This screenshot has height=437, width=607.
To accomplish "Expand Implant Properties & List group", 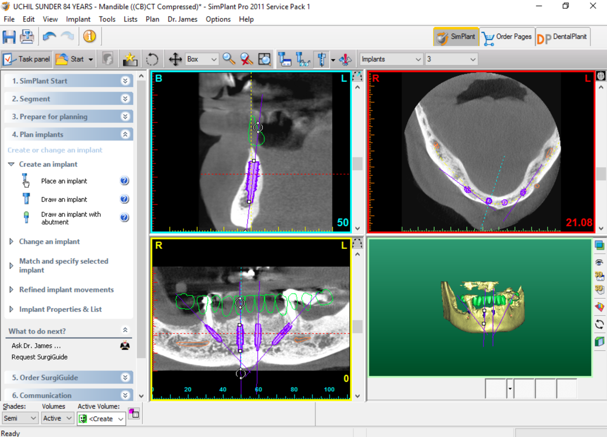I will pos(11,309).
